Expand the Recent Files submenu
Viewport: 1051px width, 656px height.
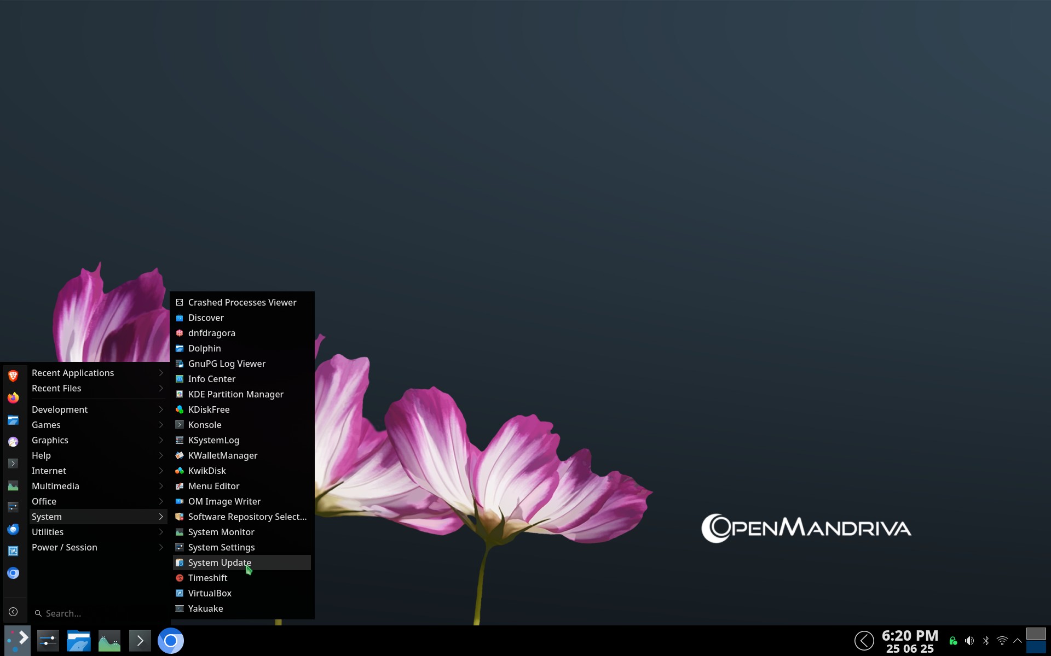[x=99, y=388]
